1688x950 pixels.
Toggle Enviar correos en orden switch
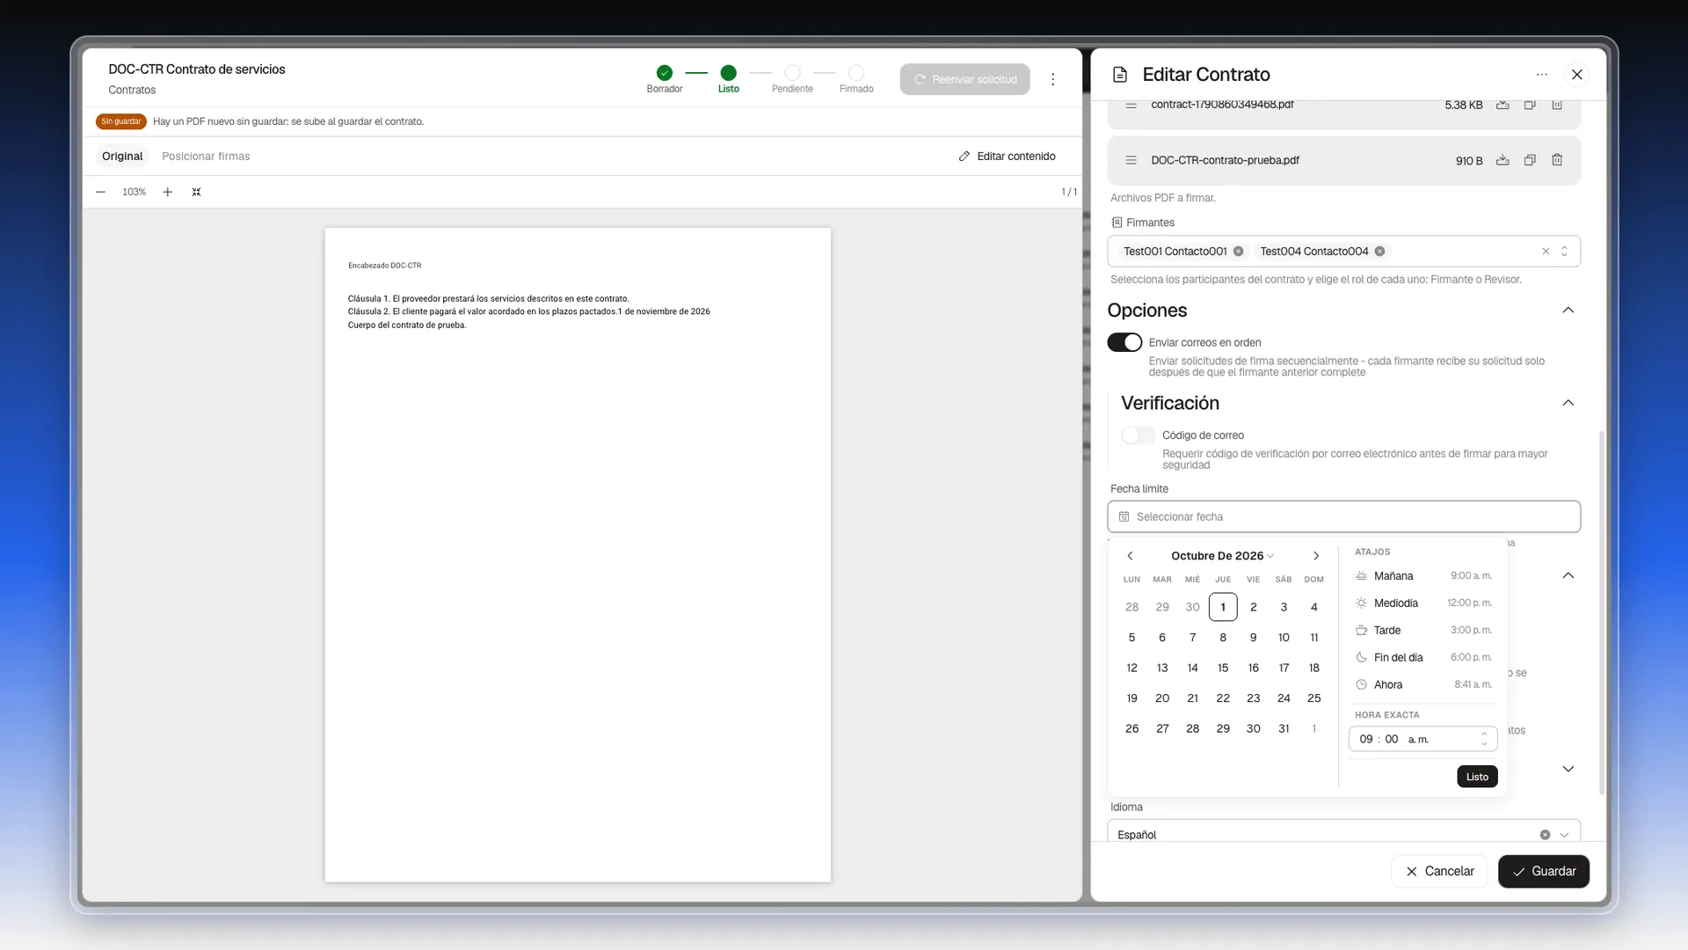1124,342
